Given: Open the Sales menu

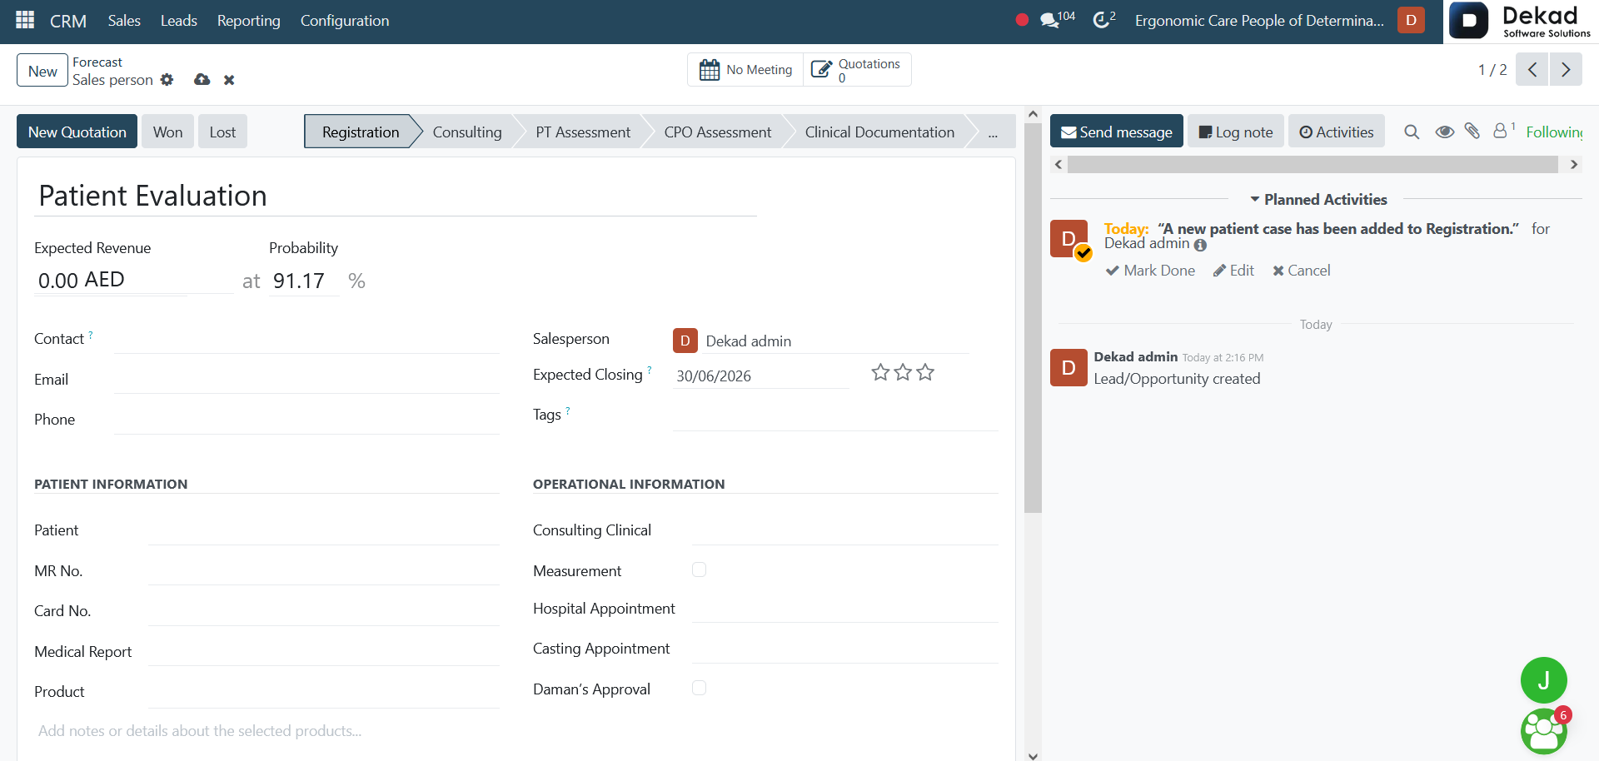Looking at the screenshot, I should coord(124,20).
